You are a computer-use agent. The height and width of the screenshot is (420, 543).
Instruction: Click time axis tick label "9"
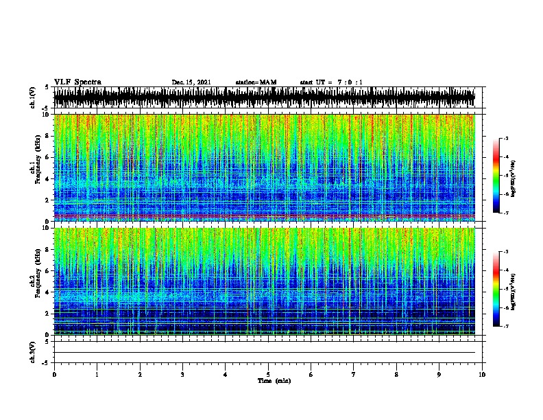pyautogui.click(x=439, y=374)
